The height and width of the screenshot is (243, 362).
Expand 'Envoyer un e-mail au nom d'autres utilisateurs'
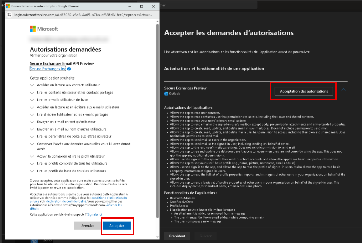pyautogui.click(x=32, y=130)
